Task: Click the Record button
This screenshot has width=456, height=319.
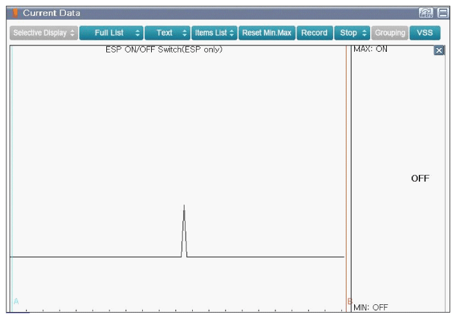Action: (314, 33)
